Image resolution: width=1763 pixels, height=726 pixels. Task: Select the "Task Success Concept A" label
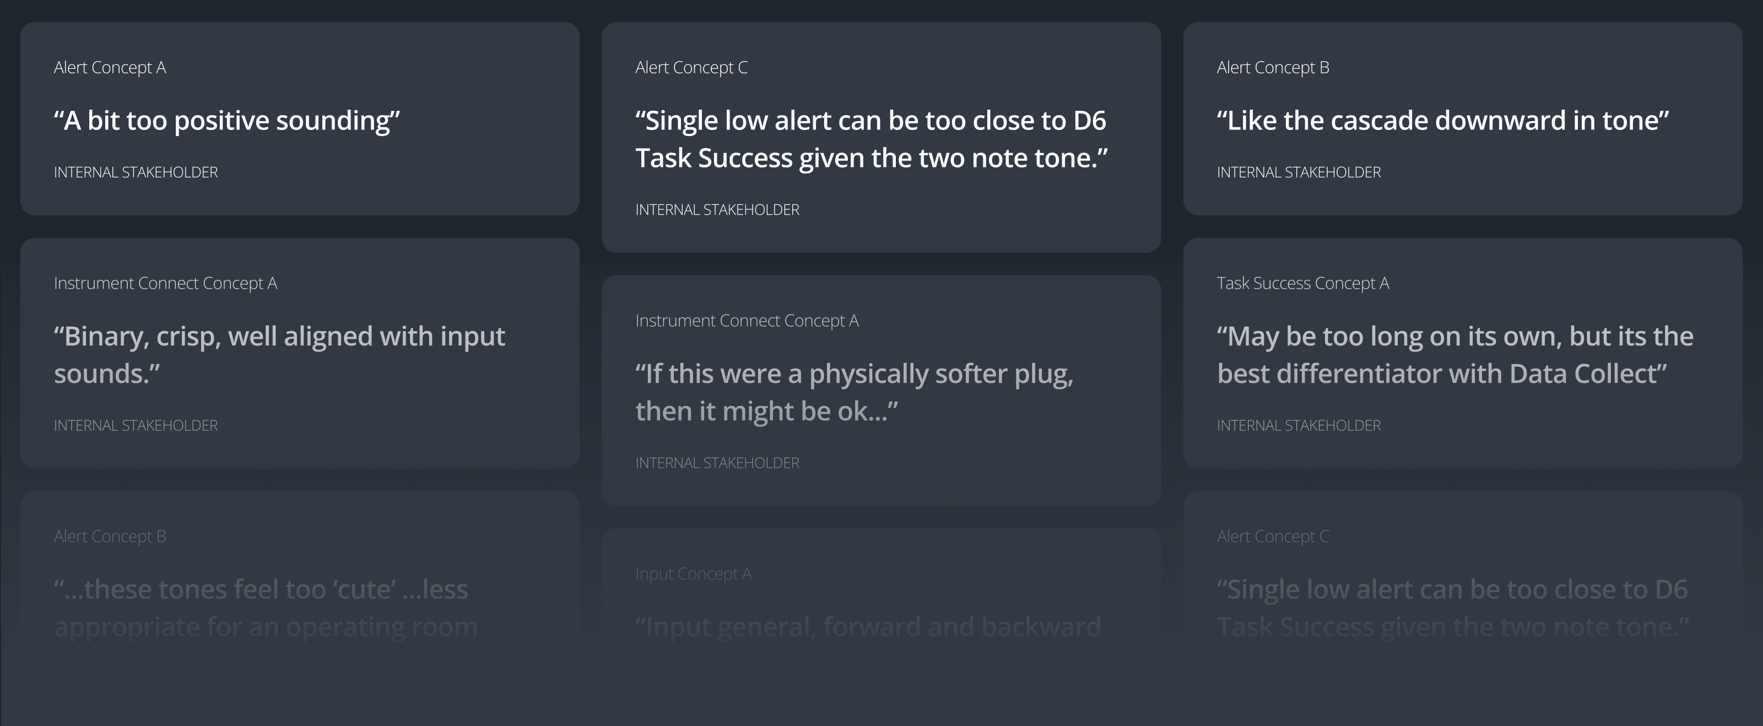click(x=1302, y=283)
